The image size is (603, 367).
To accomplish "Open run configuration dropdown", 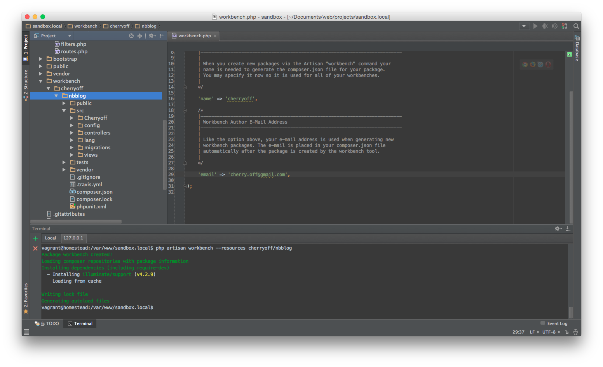I will point(524,26).
